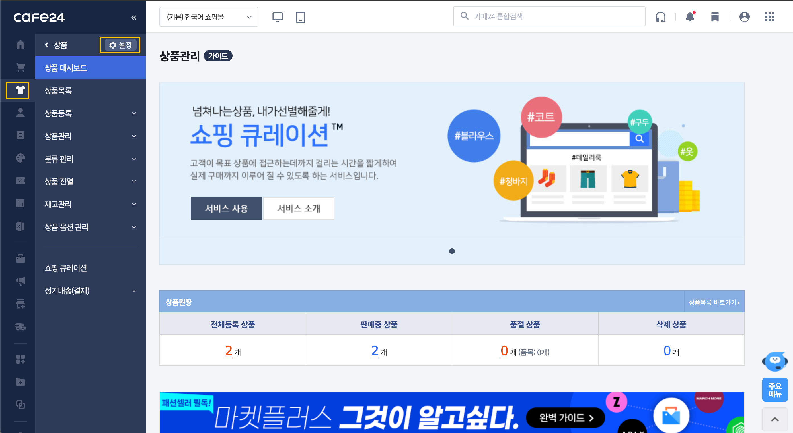The height and width of the screenshot is (433, 793).
Task: Open the 마켓플러스 promotional banner
Action: tap(452, 413)
